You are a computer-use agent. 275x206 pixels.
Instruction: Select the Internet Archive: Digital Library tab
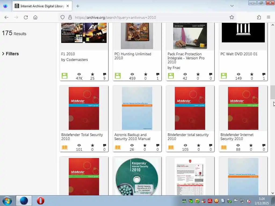click(x=42, y=6)
